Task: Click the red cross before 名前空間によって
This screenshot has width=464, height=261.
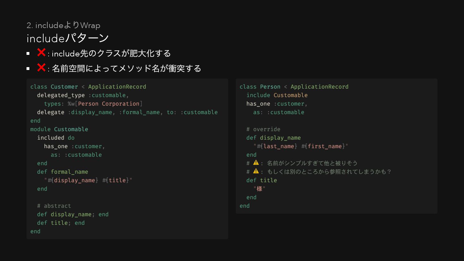Action: (41, 67)
